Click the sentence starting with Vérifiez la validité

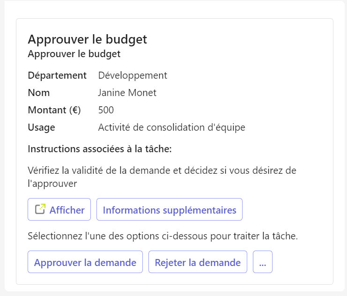coord(162,170)
